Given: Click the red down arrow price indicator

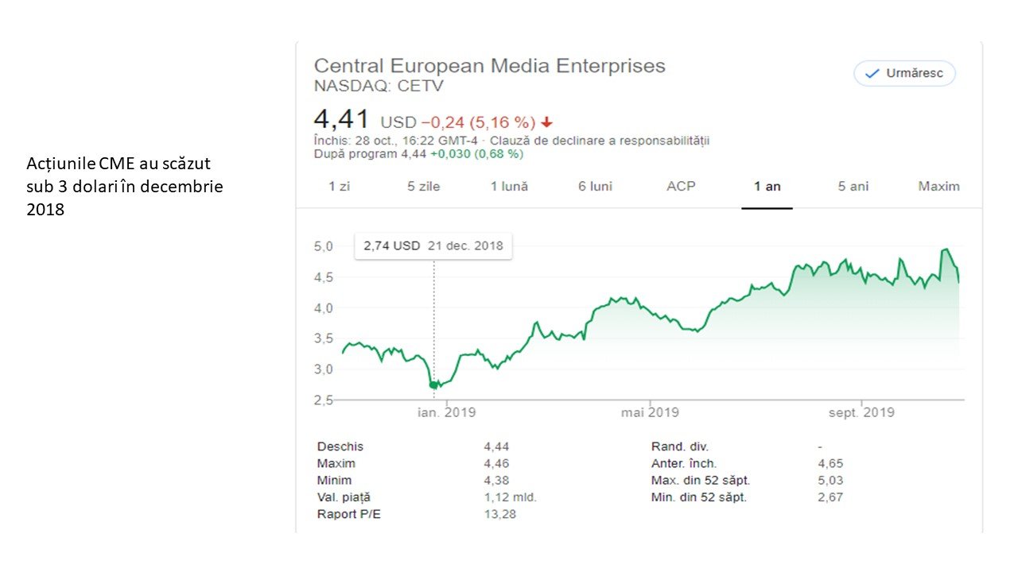Looking at the screenshot, I should (546, 122).
